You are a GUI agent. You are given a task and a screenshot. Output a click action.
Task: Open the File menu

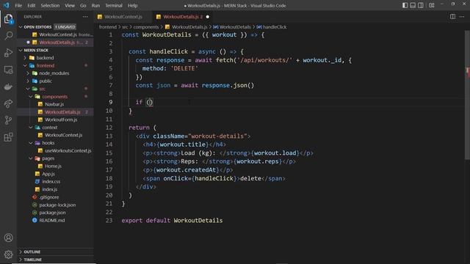(18, 5)
